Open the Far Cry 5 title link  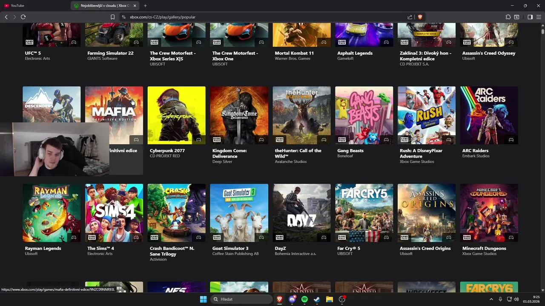coord(349,248)
